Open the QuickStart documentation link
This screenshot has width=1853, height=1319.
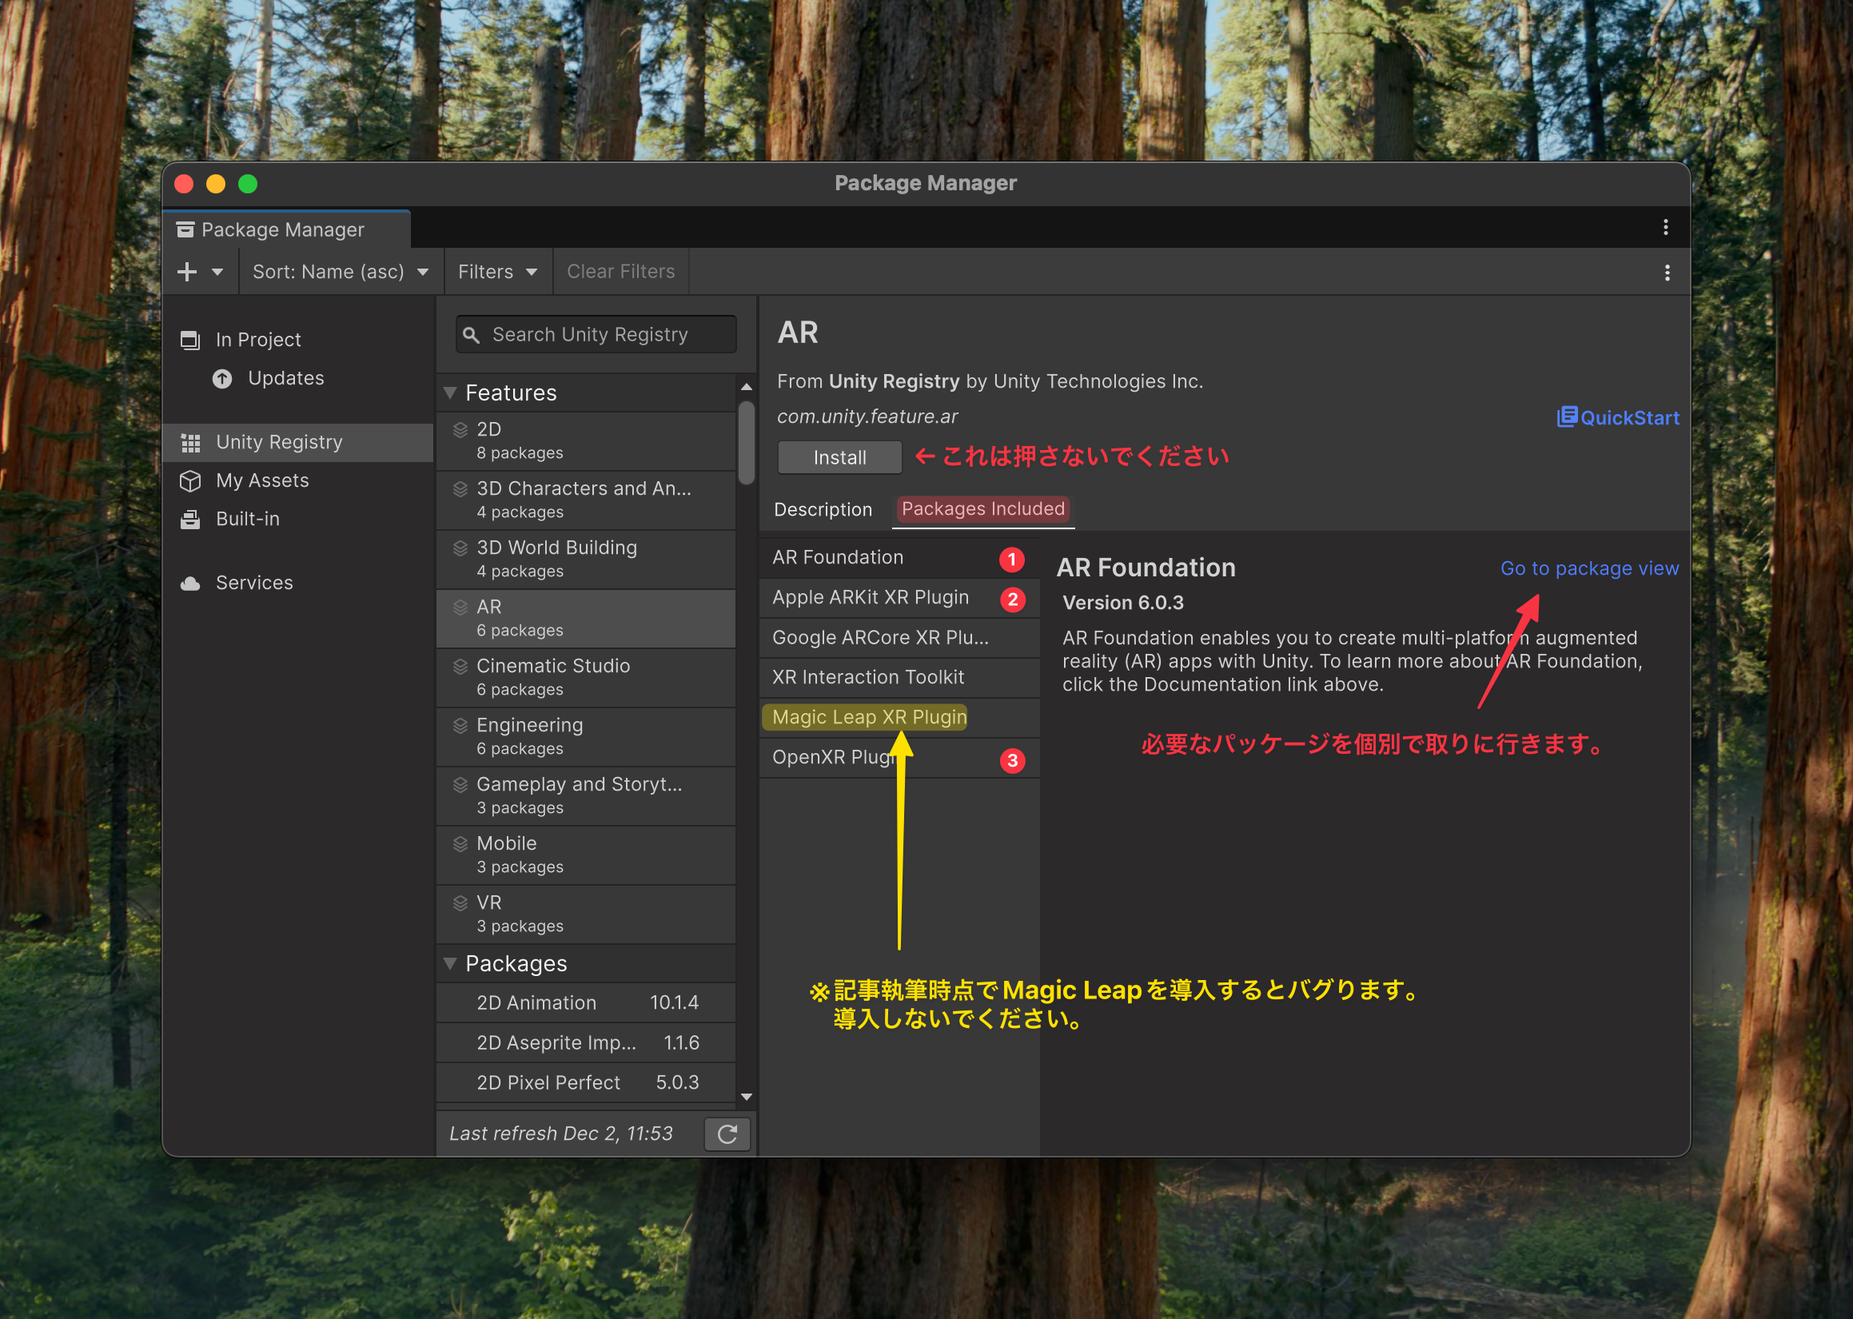[x=1617, y=418]
